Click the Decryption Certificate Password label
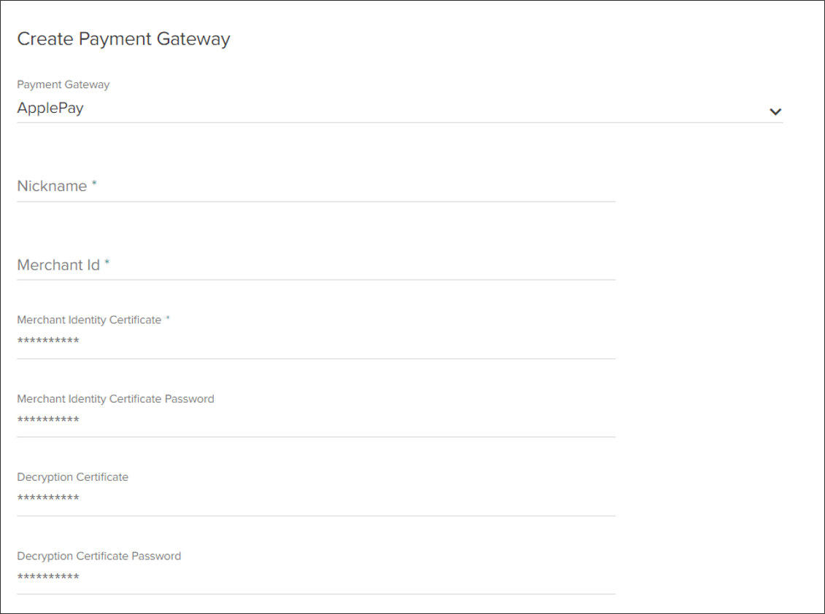Image resolution: width=825 pixels, height=614 pixels. [x=99, y=556]
